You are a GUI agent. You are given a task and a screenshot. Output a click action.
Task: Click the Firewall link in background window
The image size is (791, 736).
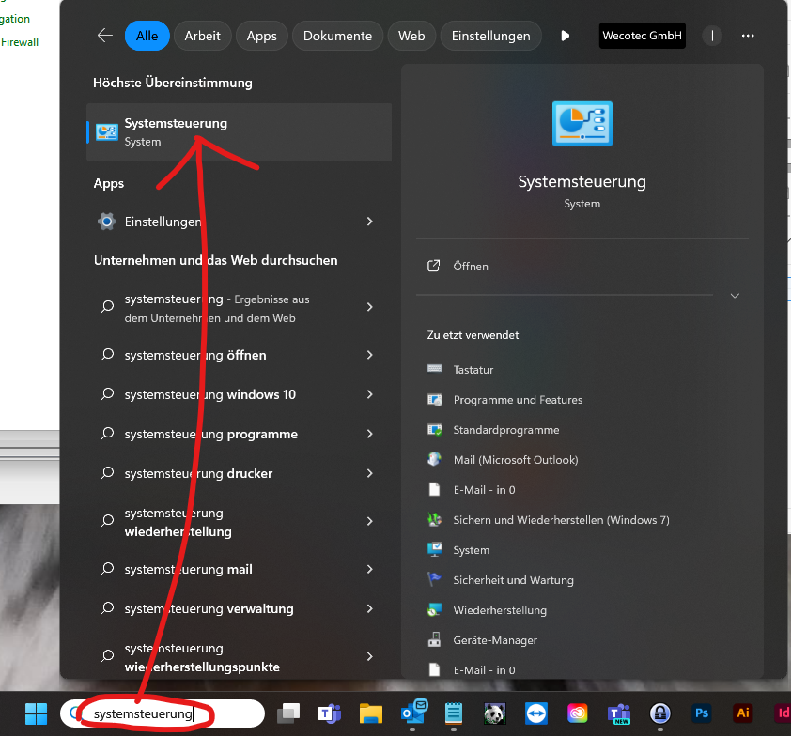20,42
